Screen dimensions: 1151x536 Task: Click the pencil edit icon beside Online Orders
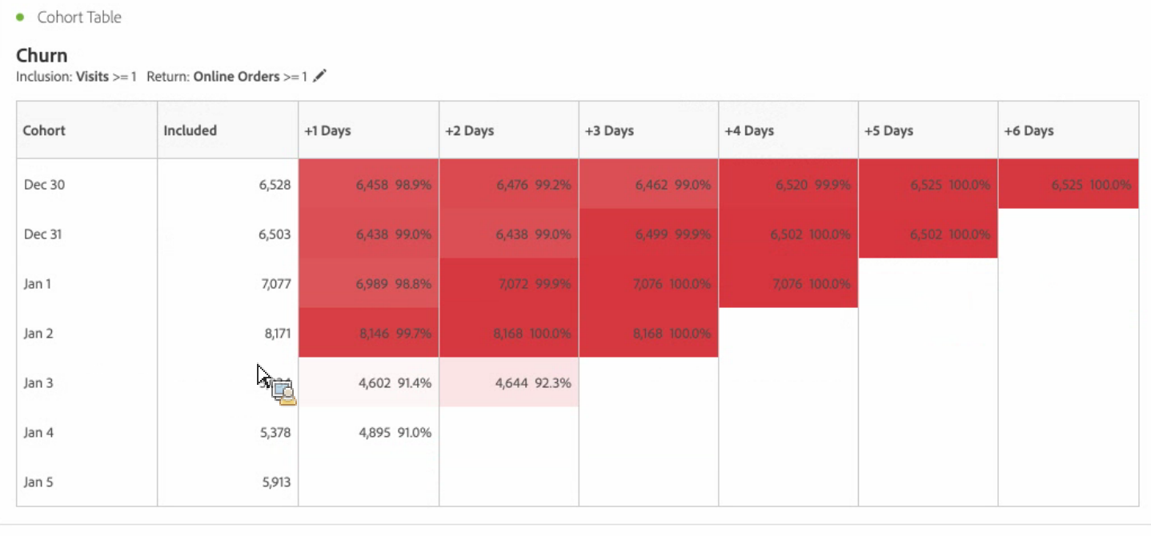[320, 76]
